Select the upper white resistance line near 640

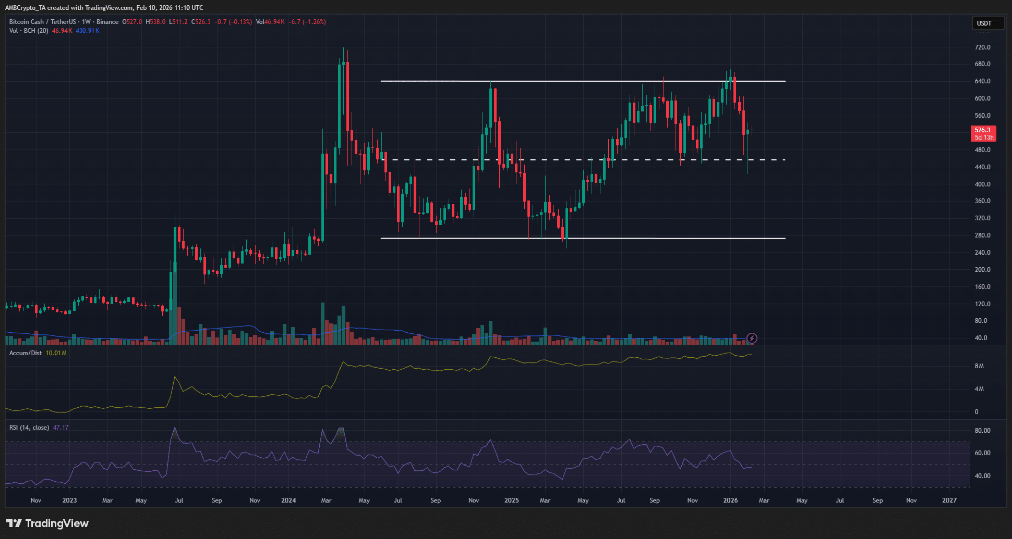574,81
